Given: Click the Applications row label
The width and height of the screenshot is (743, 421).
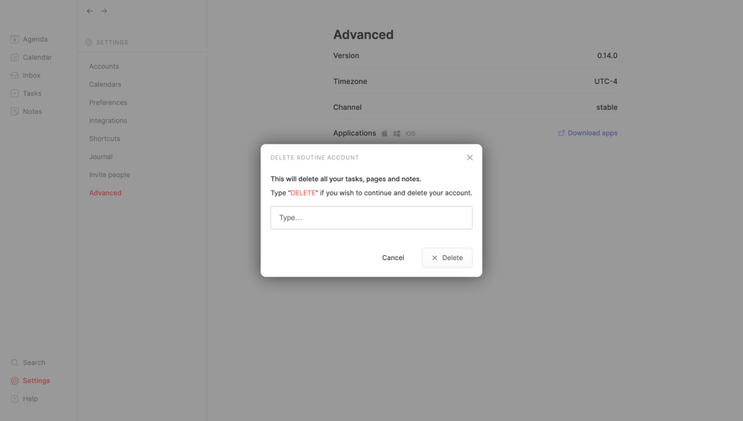Looking at the screenshot, I should point(354,133).
